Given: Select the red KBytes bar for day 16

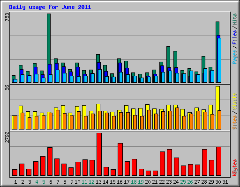Looking at the screenshot, I should 120,159.
